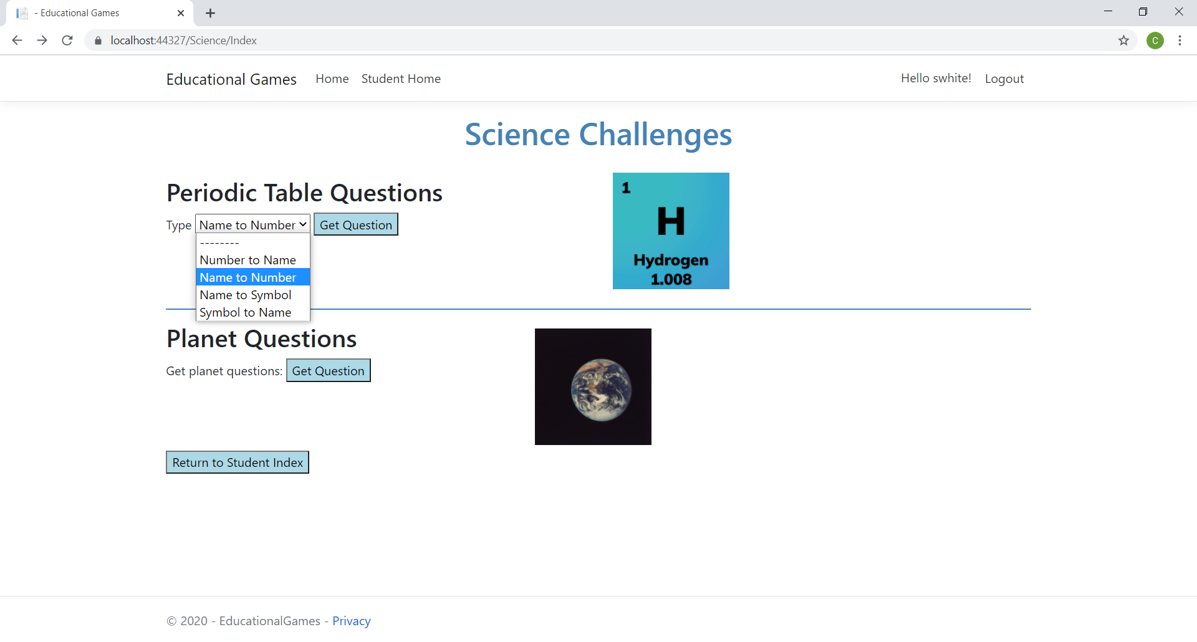Viewport: 1197px width, 642px height.
Task: Click the page reload icon
Action: 67,40
